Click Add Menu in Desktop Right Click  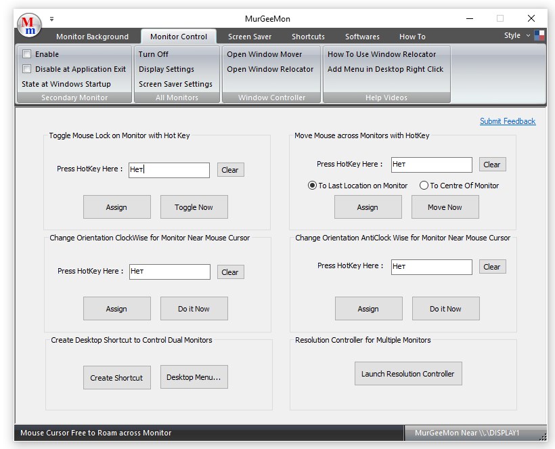point(385,69)
